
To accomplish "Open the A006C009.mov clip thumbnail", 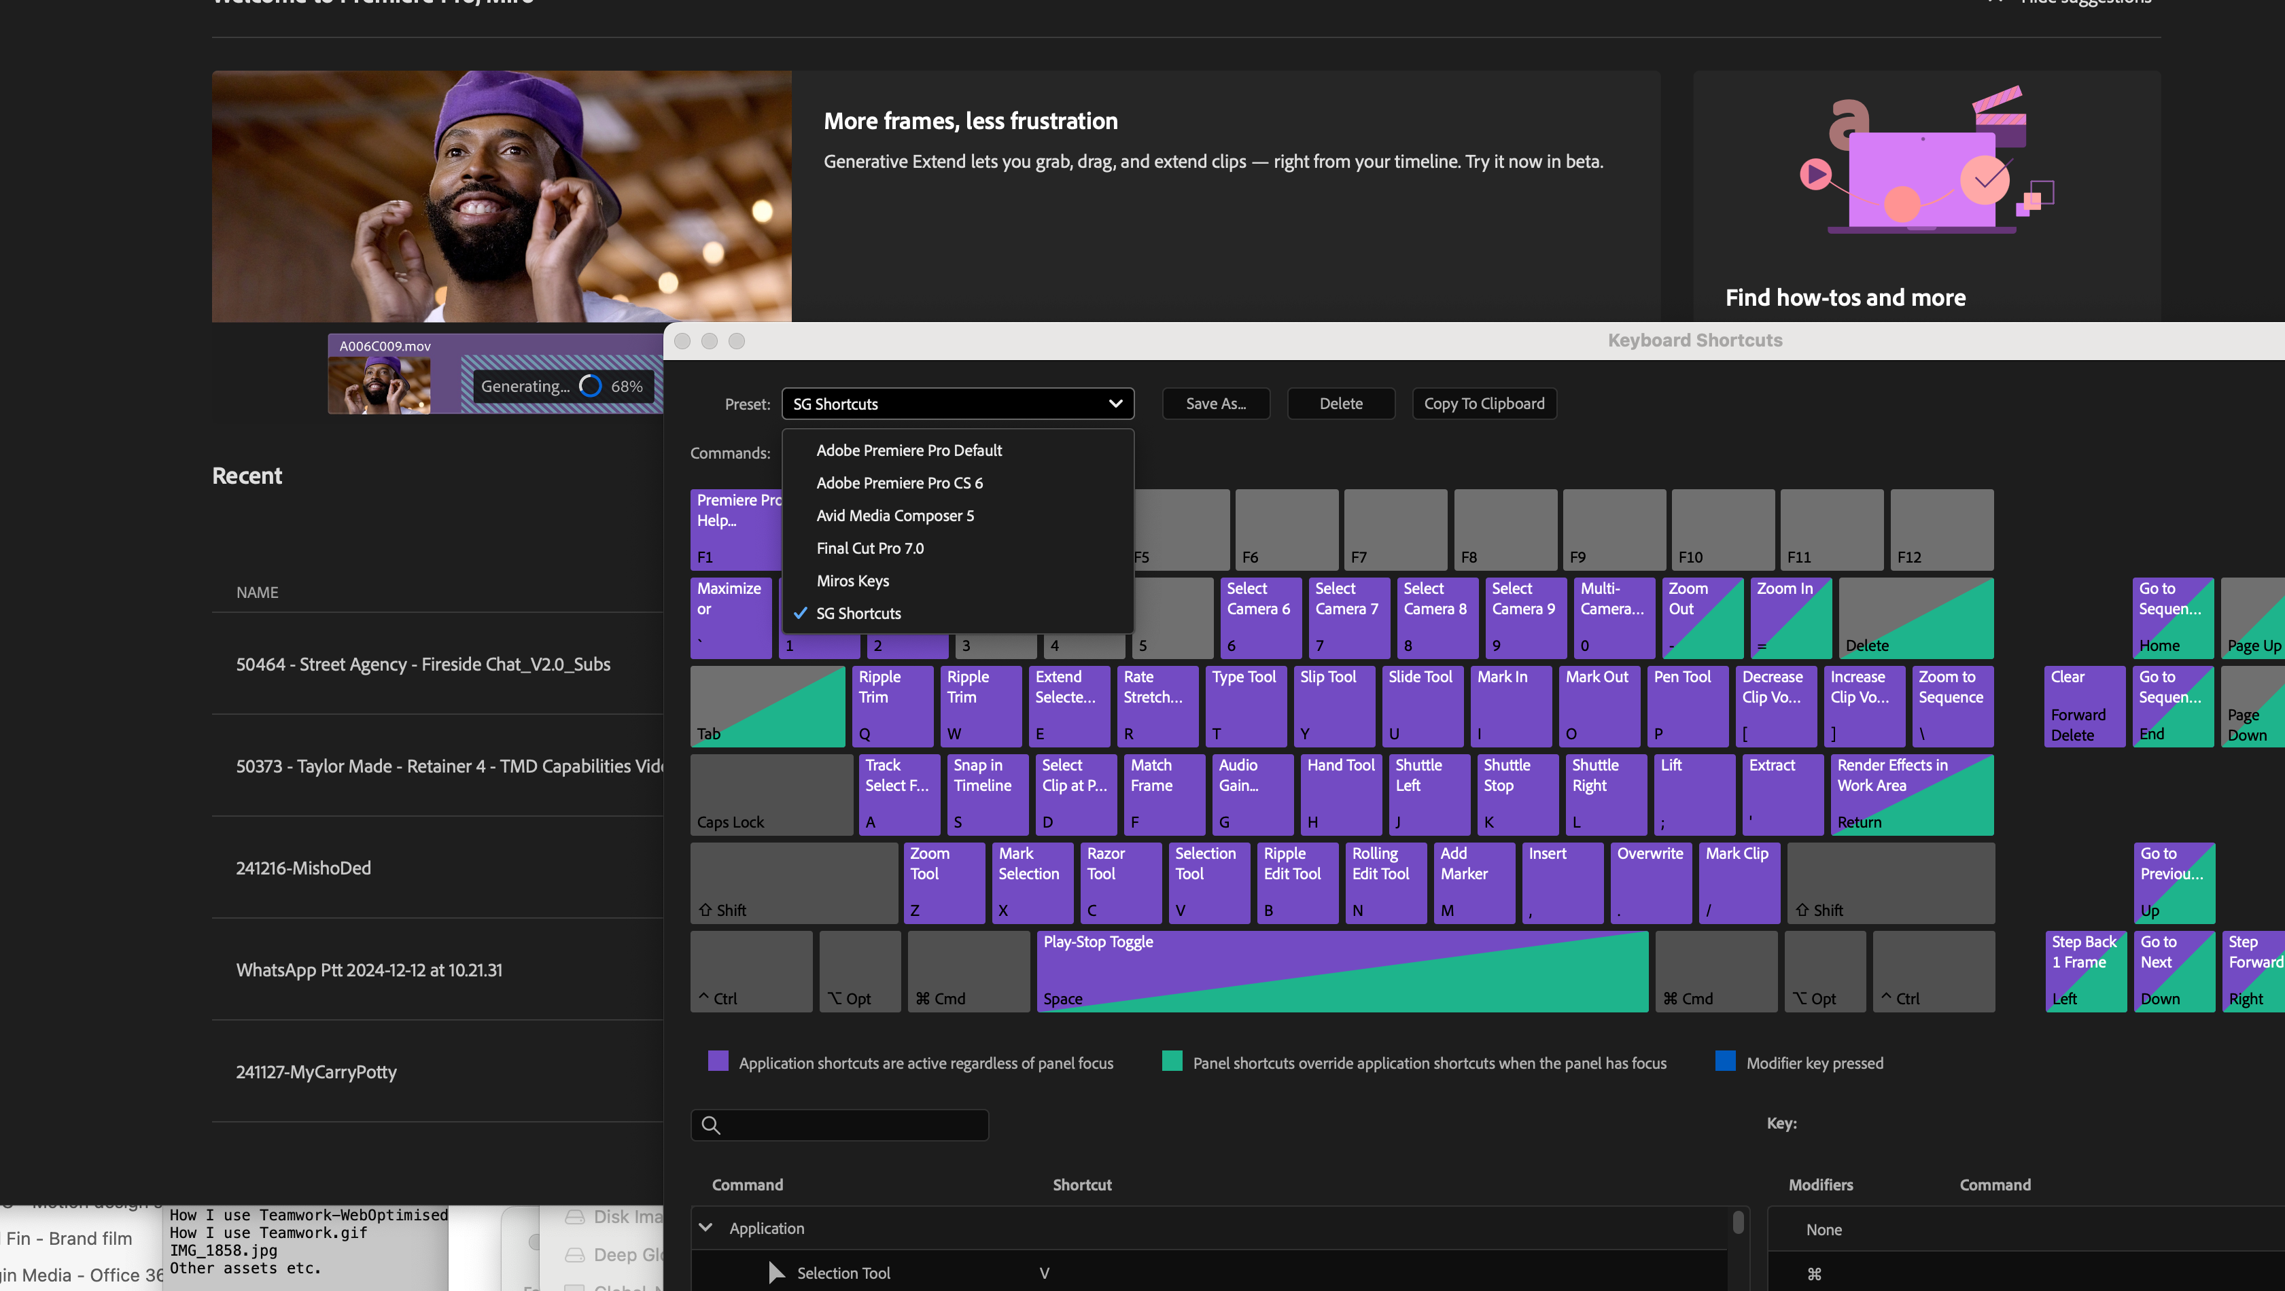I will pos(380,385).
